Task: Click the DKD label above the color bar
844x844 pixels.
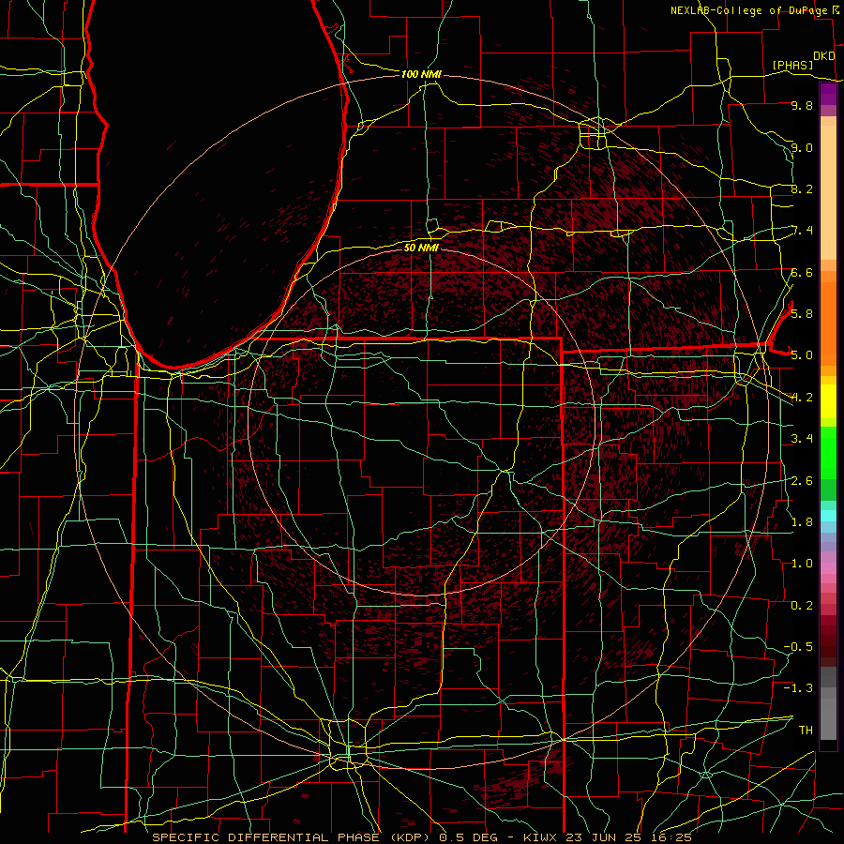Action: [824, 56]
